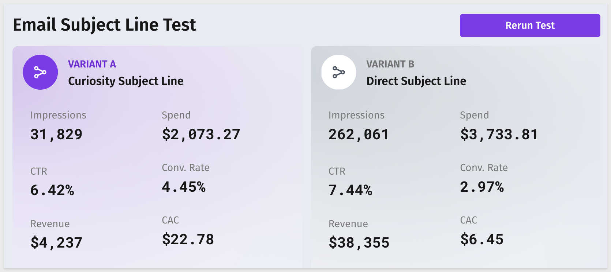Select Variant B CTR value 7.44%
The image size is (611, 272).
[351, 190]
